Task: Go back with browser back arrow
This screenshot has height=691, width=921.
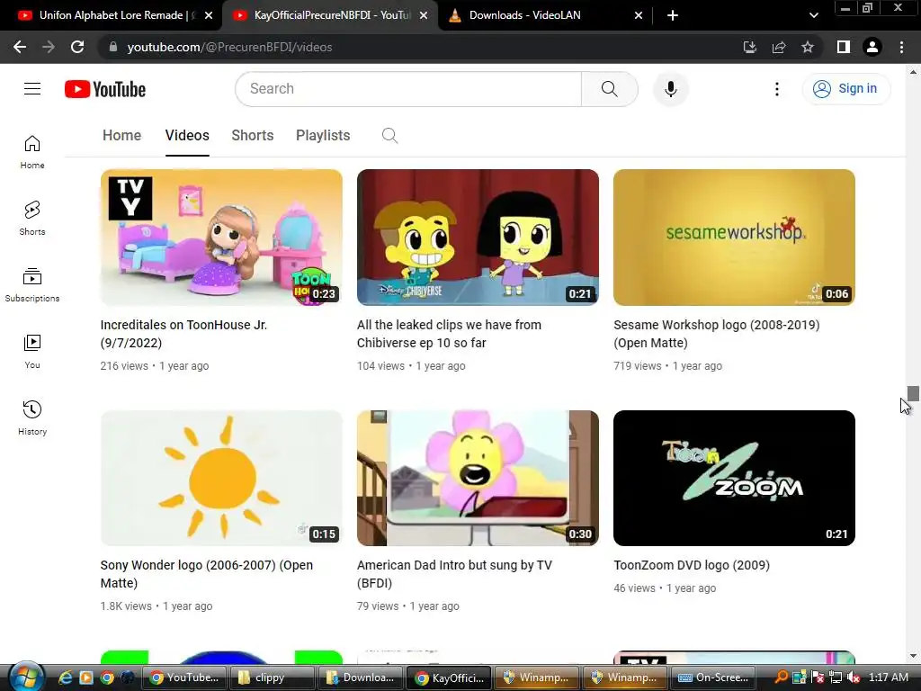Action: pos(20,47)
